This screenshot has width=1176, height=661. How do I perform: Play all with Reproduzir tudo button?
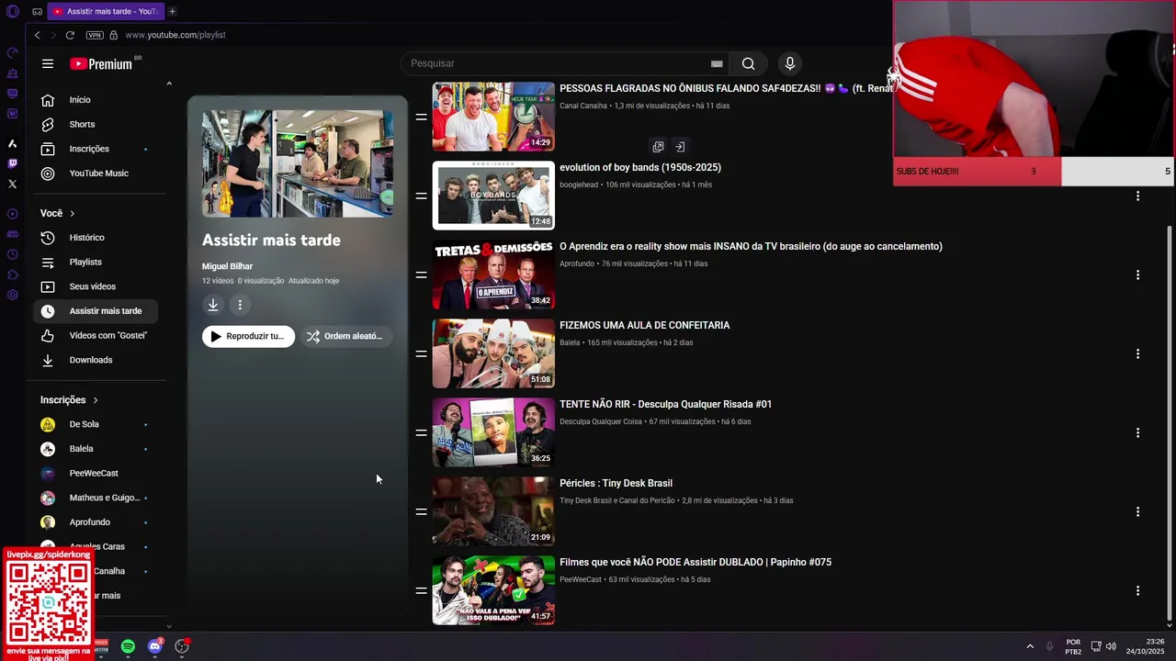248,336
